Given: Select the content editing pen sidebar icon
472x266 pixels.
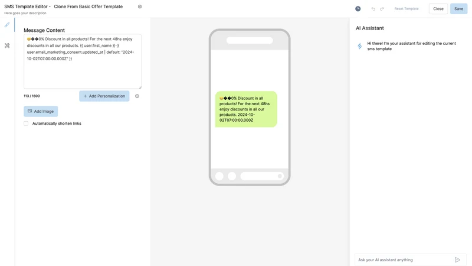Looking at the screenshot, I should tap(7, 25).
